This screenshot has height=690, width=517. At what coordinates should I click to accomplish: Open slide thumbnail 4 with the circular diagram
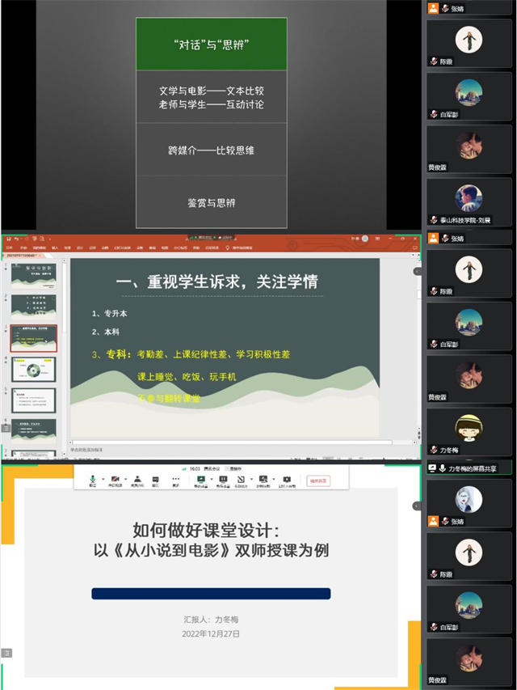33,369
